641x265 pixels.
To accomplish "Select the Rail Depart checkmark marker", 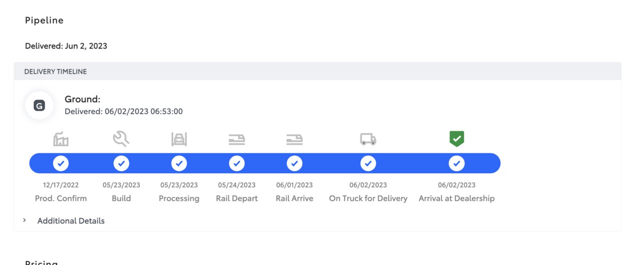I will tap(237, 163).
